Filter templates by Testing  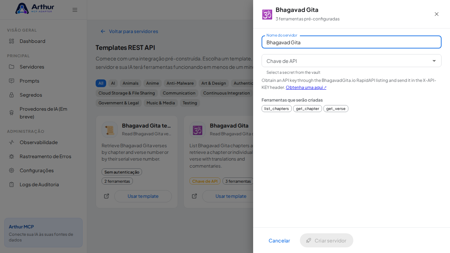click(190, 103)
